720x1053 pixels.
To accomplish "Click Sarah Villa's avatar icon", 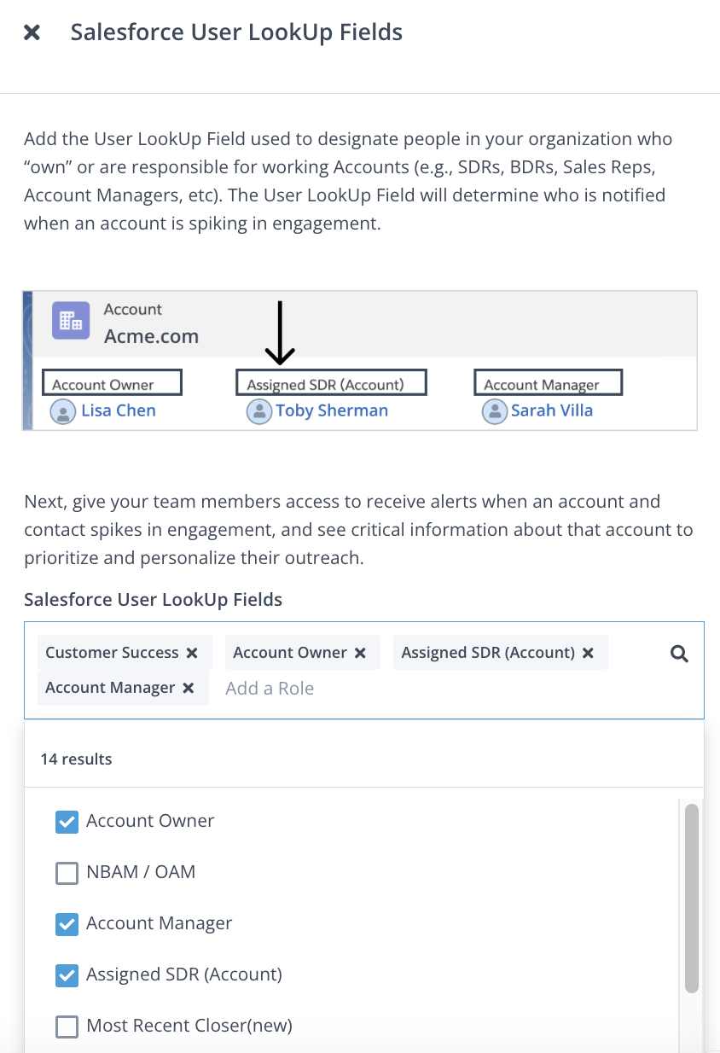I will [x=494, y=411].
